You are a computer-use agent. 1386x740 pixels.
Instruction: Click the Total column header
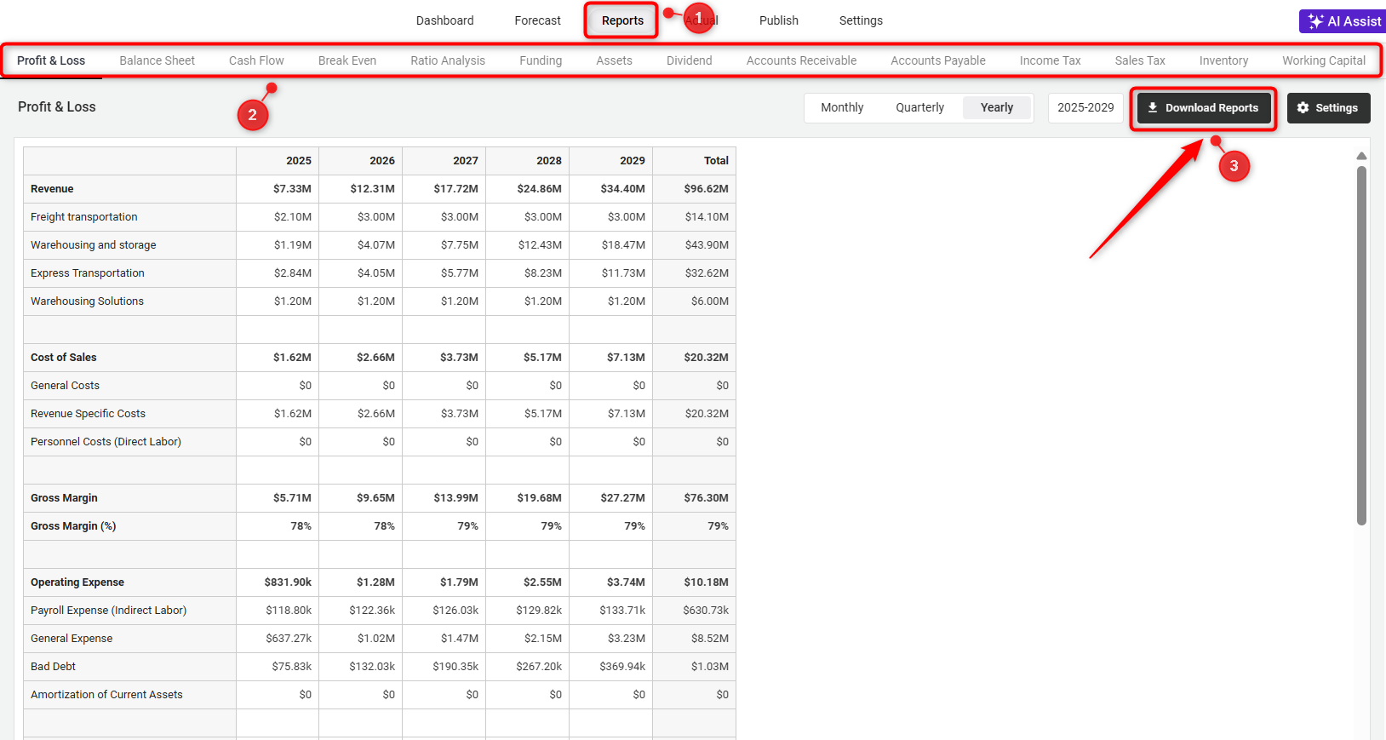click(695, 161)
